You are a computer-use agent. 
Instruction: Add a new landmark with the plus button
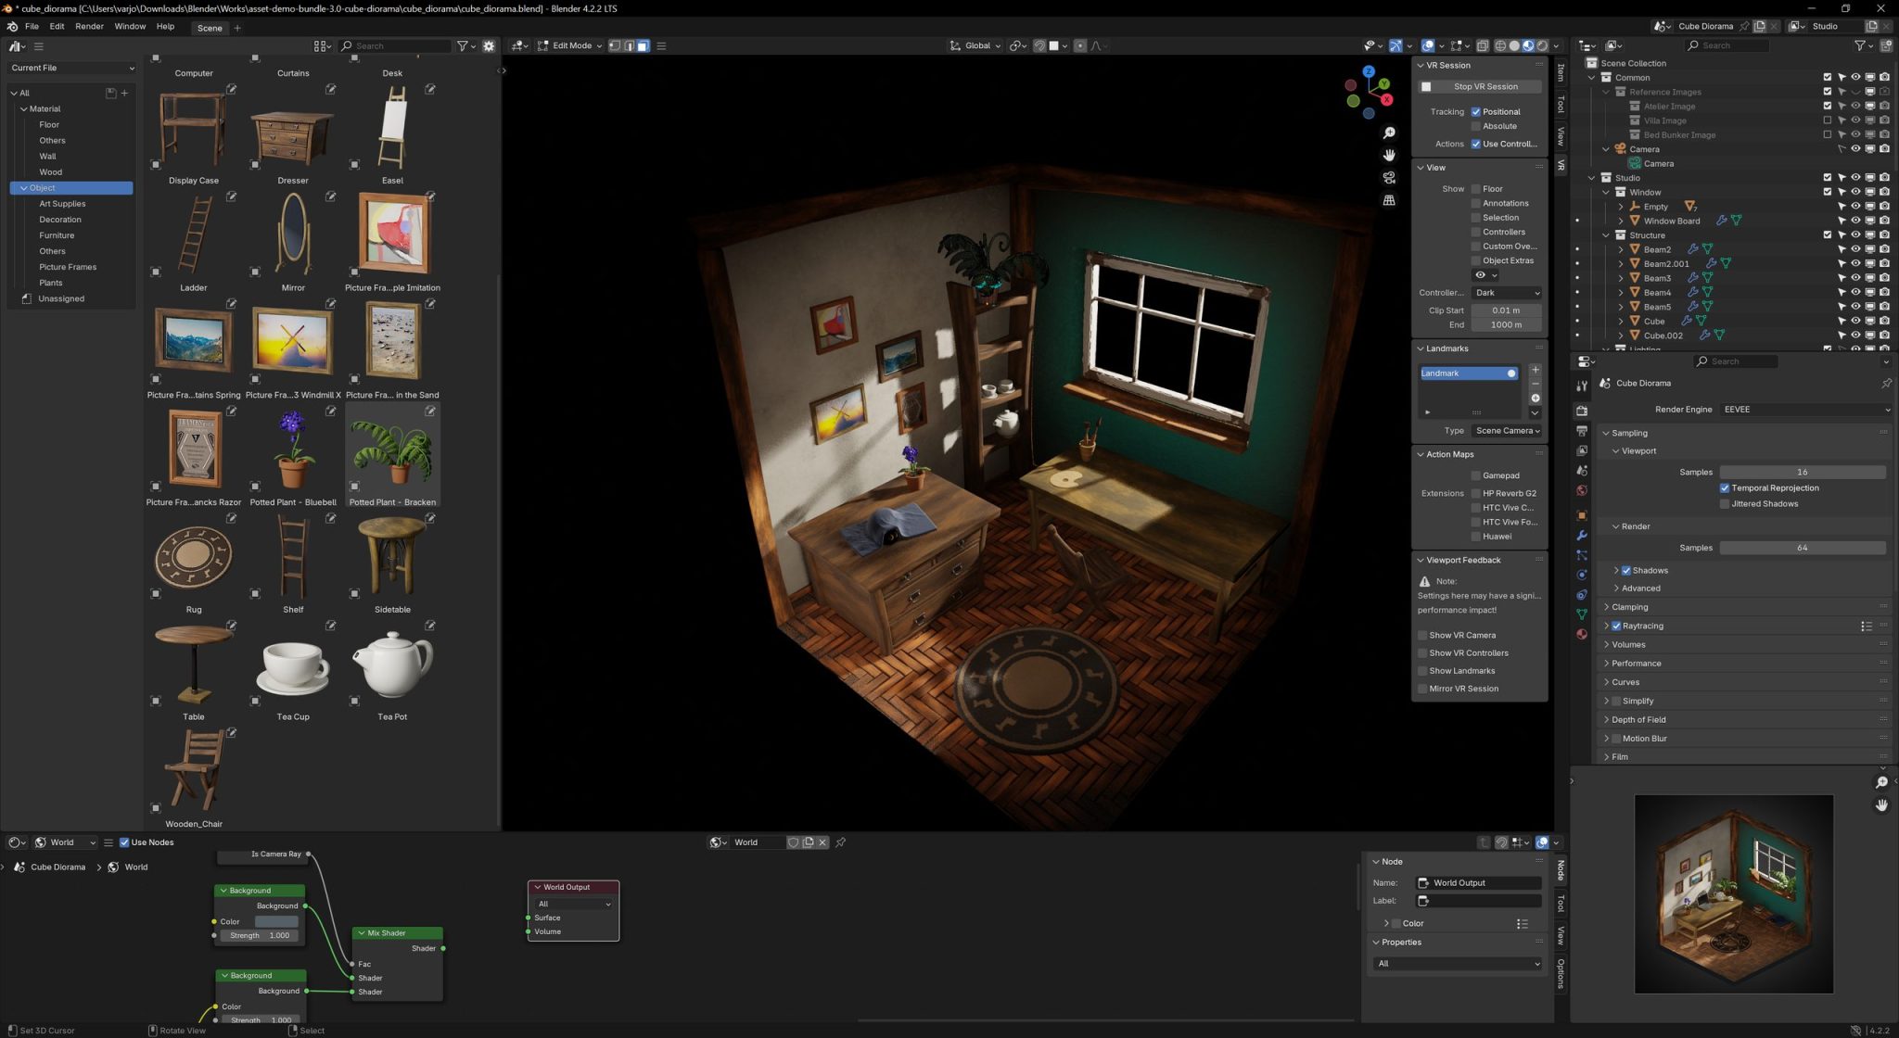1536,369
